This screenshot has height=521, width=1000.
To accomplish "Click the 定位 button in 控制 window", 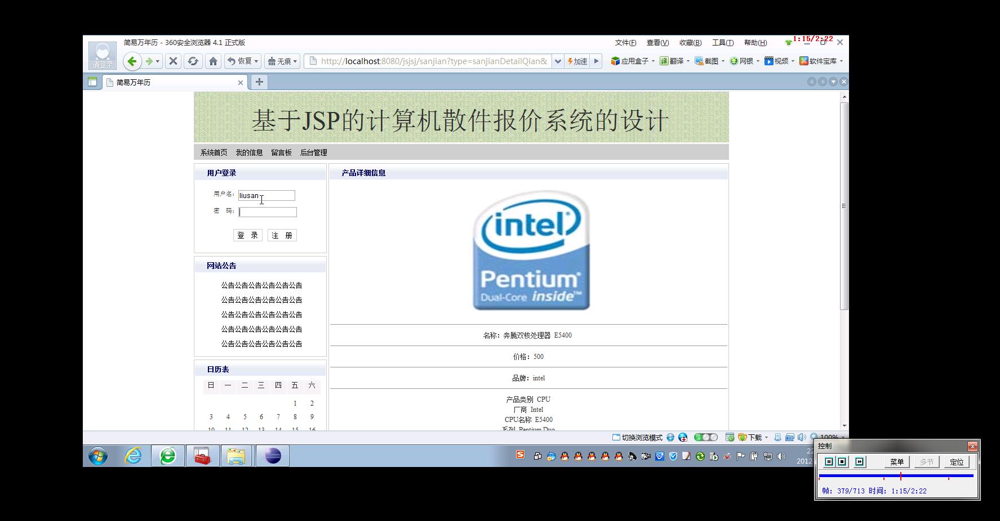I will [x=957, y=462].
